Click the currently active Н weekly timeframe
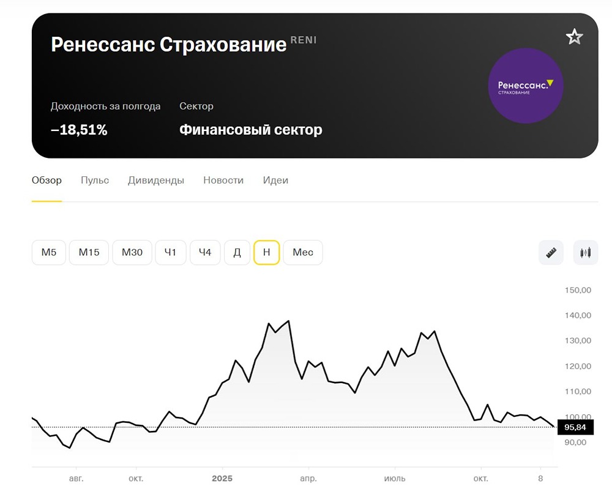 click(267, 252)
